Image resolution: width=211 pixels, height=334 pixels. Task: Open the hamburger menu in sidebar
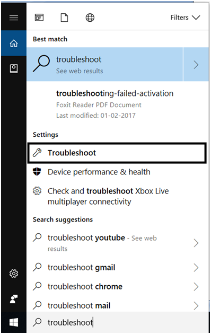14,17
